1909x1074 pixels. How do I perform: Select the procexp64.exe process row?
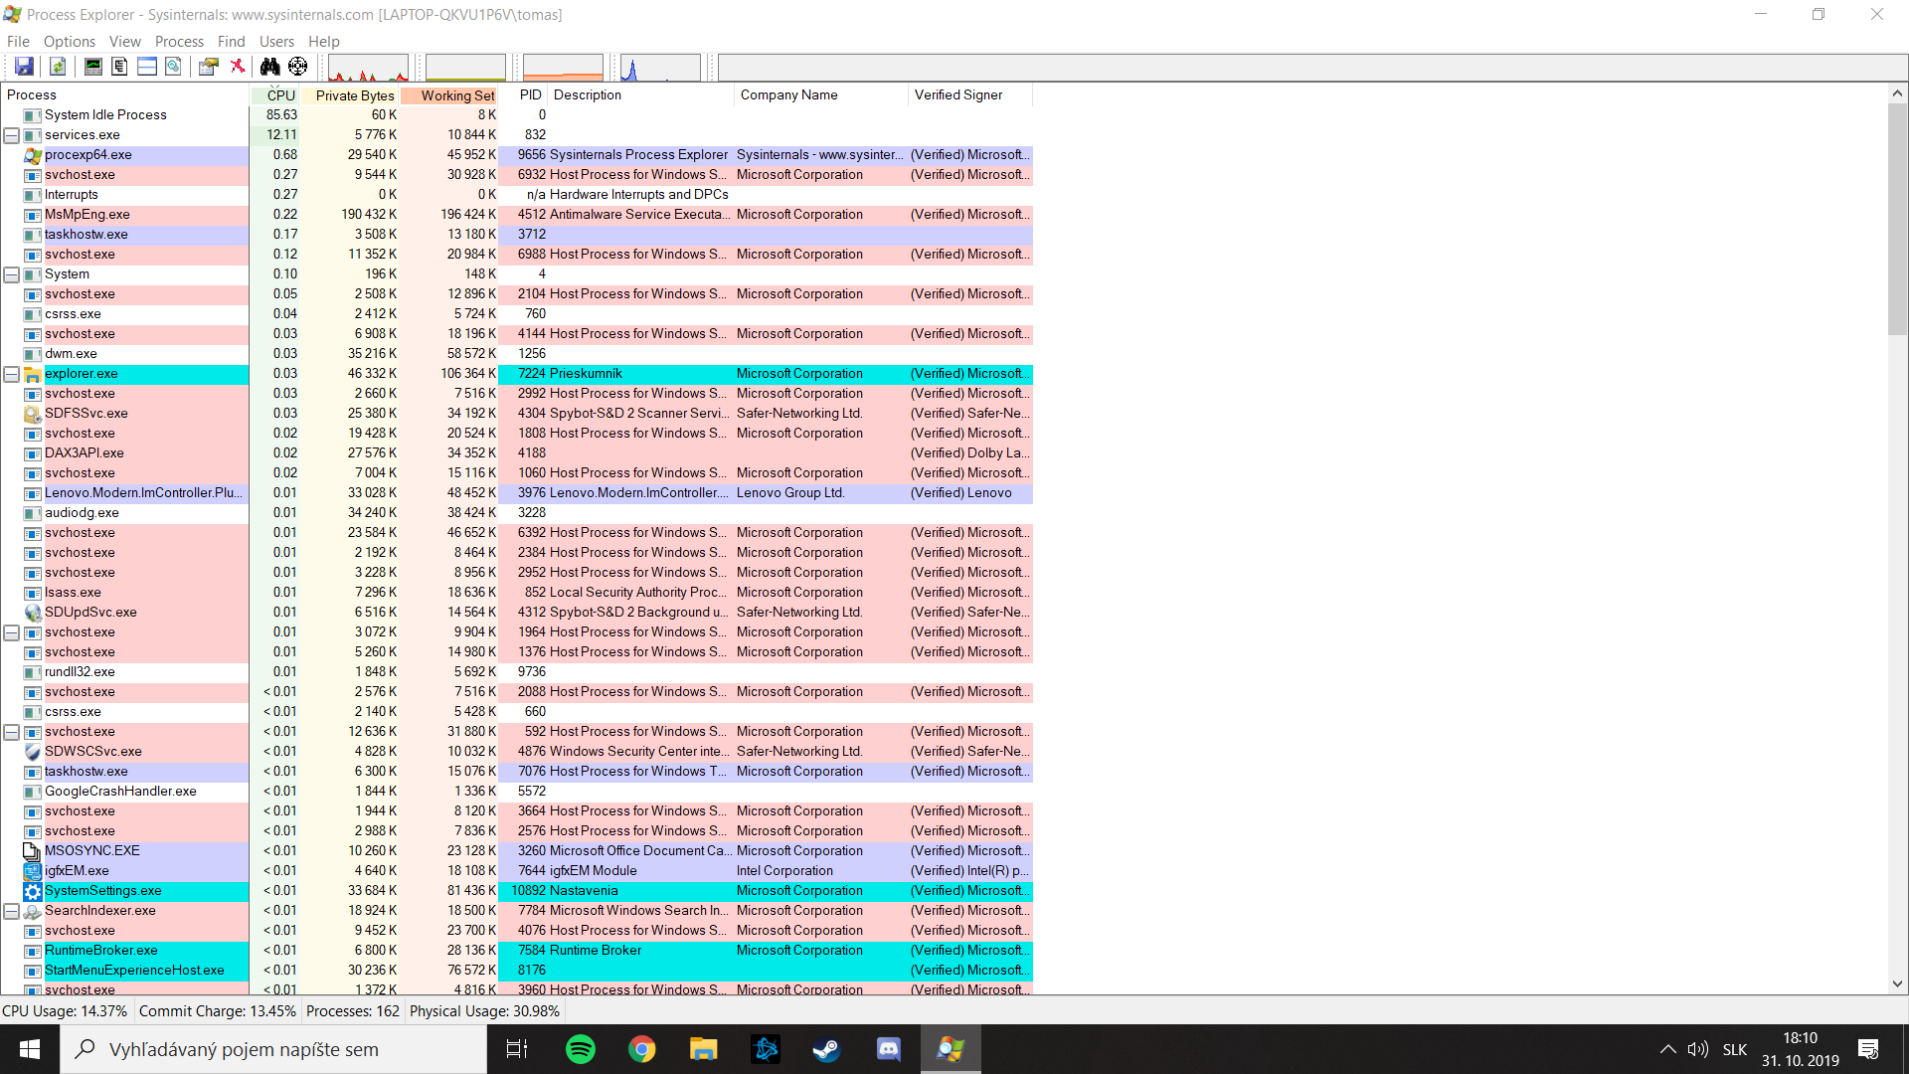(x=517, y=155)
